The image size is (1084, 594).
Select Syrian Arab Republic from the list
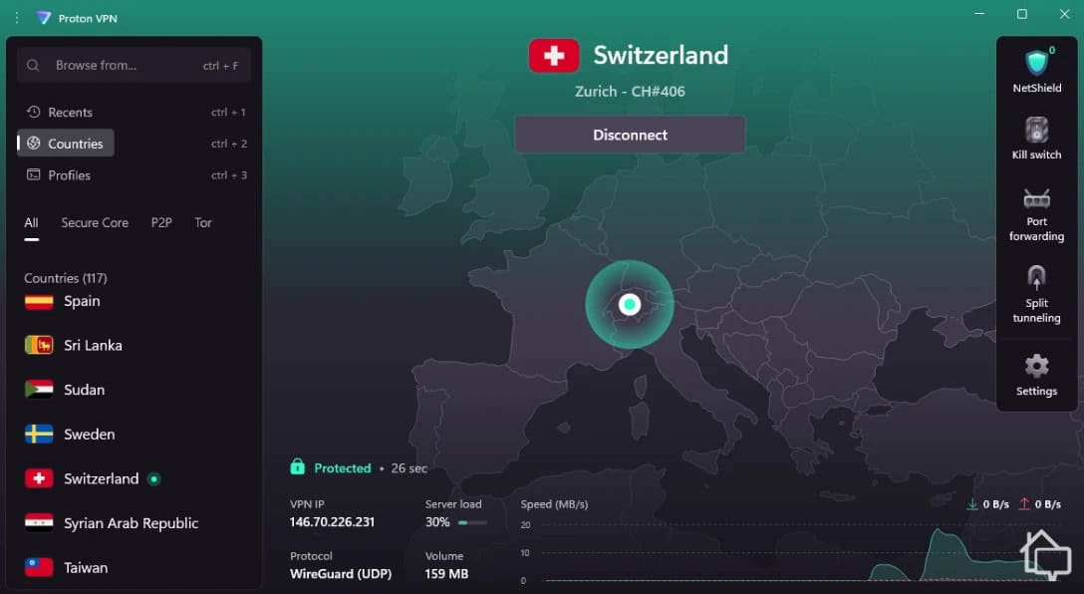[134, 523]
